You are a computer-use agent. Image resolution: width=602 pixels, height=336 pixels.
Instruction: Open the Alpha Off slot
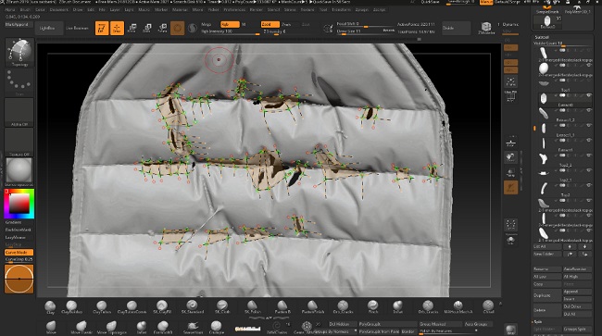(x=19, y=112)
